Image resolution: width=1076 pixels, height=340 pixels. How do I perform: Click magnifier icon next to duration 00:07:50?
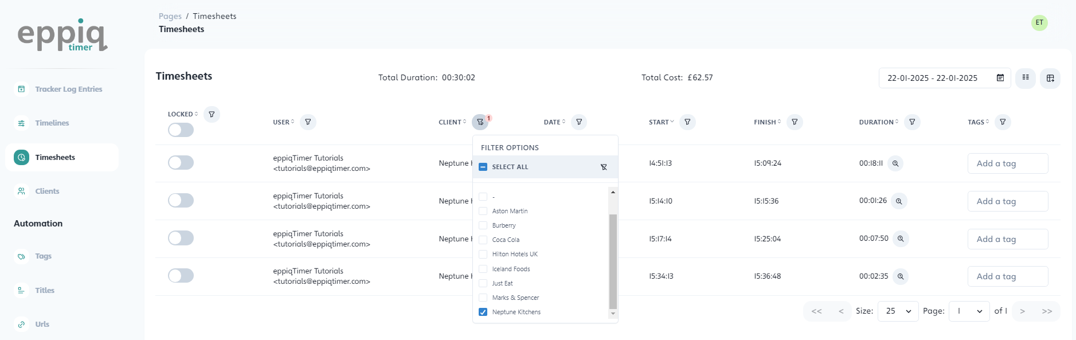pos(901,239)
